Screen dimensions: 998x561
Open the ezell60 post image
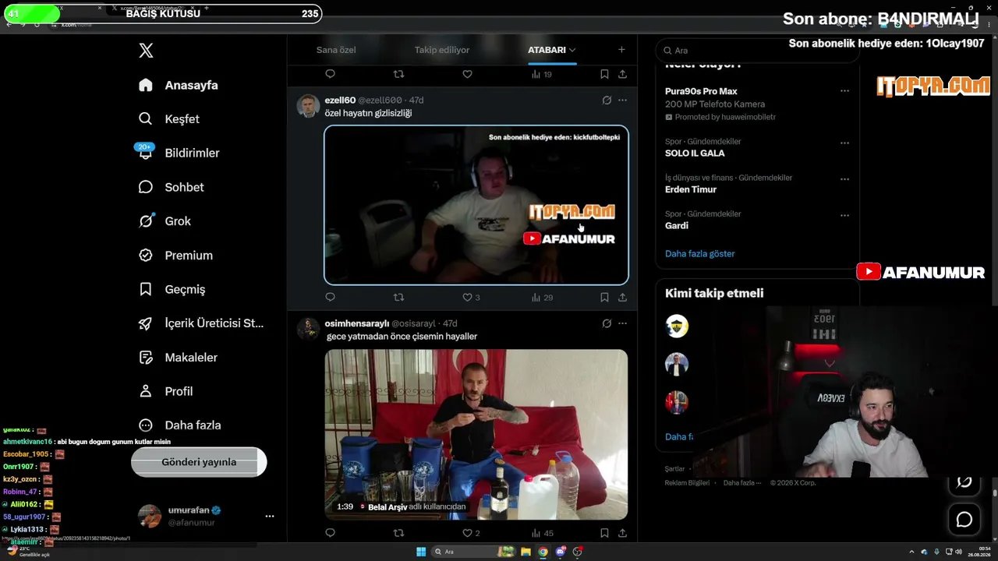(476, 205)
